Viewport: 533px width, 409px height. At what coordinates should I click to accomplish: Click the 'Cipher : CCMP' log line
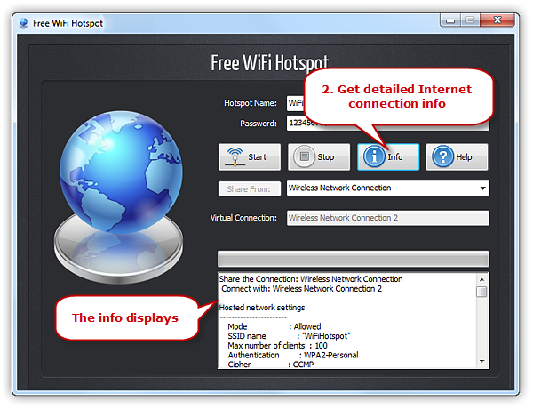271,365
